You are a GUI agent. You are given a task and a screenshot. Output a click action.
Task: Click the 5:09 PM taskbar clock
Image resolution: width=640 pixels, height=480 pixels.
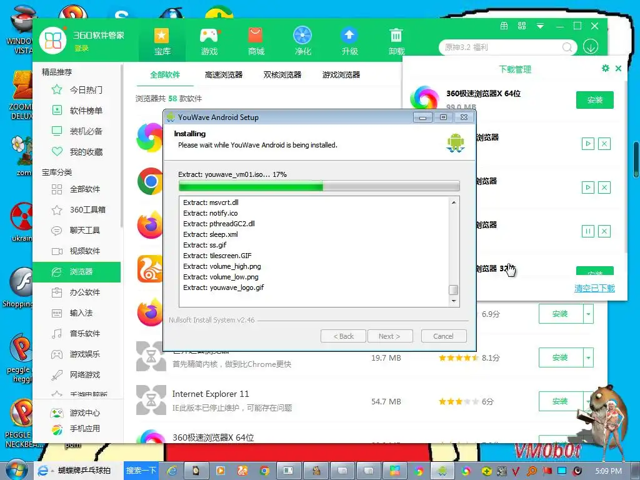609,471
